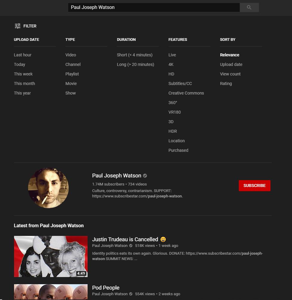
Task: Enable the 360° feature filter
Action: [172, 103]
